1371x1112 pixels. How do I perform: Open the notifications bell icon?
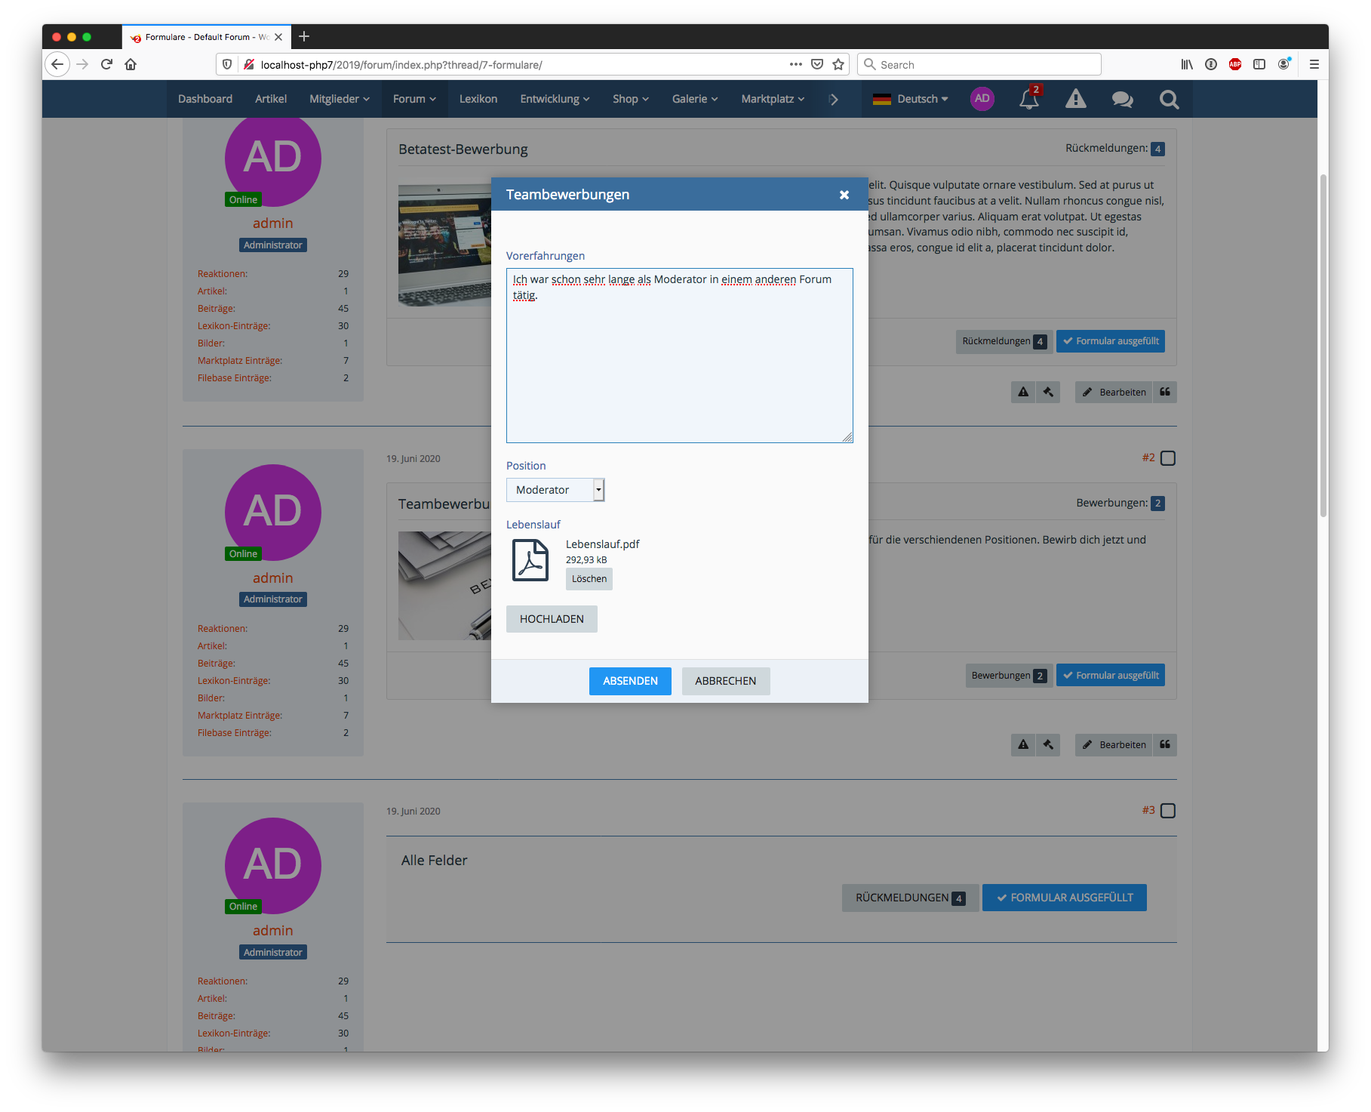click(1029, 99)
